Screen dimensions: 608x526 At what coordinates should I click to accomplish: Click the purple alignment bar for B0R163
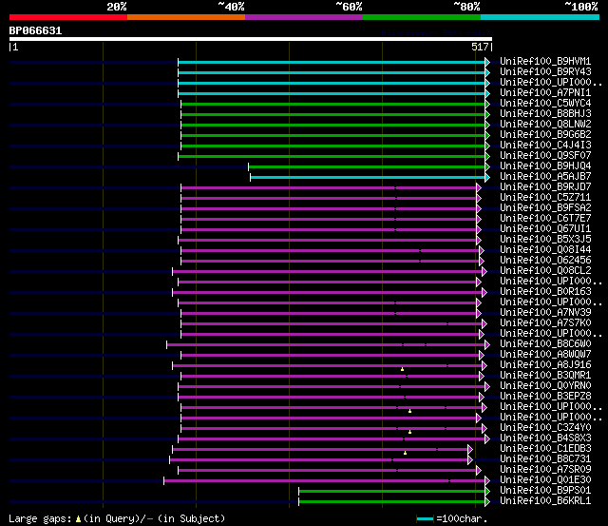(330, 292)
